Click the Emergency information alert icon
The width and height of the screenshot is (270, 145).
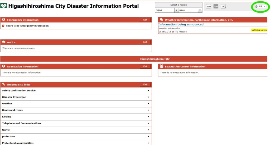click(3, 20)
